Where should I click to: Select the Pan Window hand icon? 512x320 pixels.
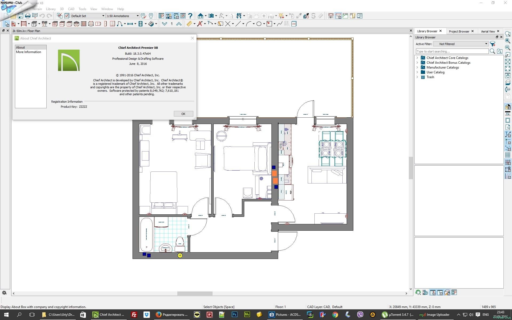[x=508, y=76]
